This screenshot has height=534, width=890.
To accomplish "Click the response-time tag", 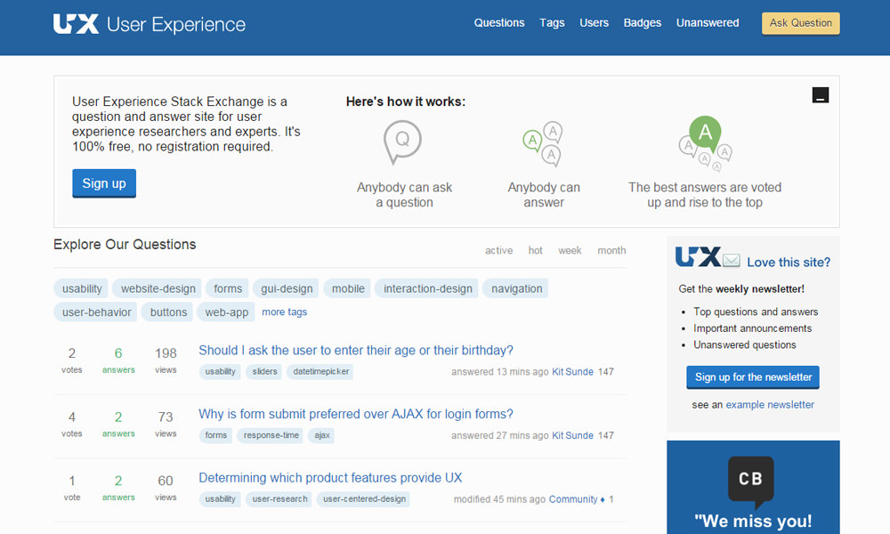I will [x=271, y=434].
